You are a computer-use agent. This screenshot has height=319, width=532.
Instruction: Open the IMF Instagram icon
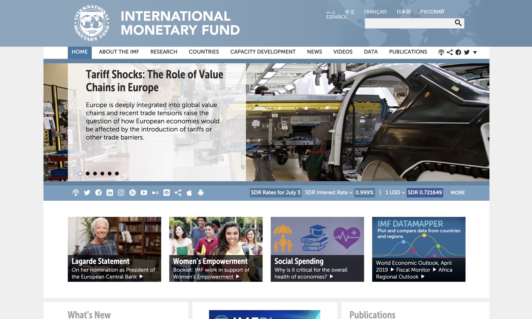click(121, 193)
